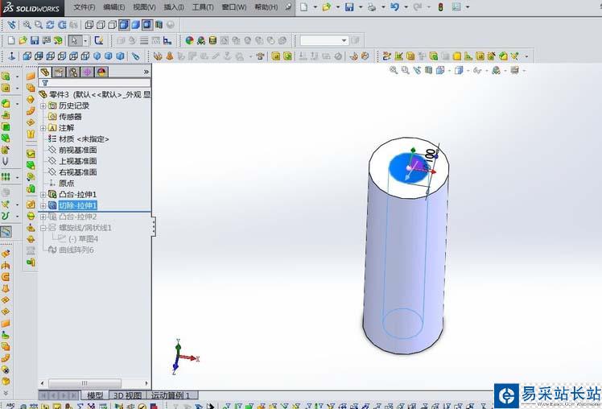Open dropdown arrow next to Options icon
Screen dimensions: 602x409
[468, 7]
